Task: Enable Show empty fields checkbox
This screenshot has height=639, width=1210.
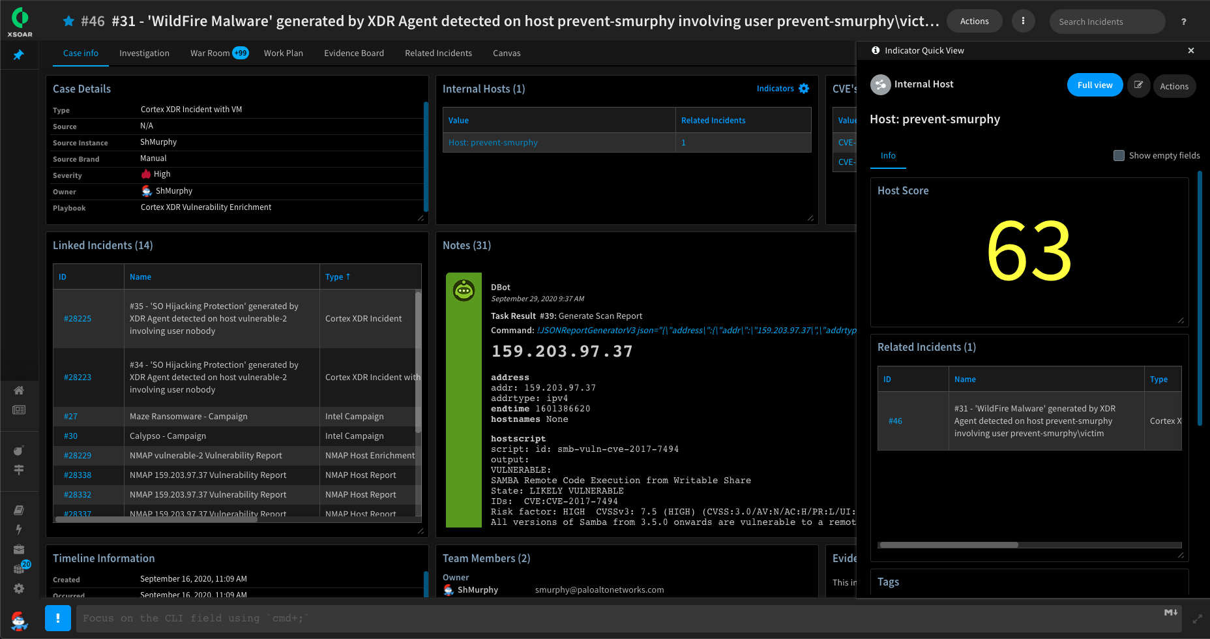Action: coord(1119,156)
